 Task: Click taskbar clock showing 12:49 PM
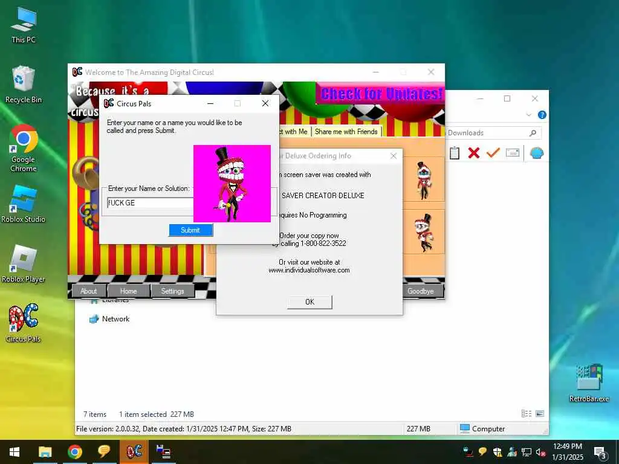pyautogui.click(x=567, y=452)
